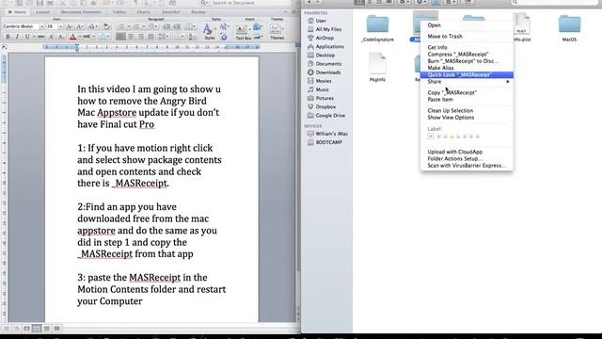Click the increase indent icon

(x=177, y=26)
